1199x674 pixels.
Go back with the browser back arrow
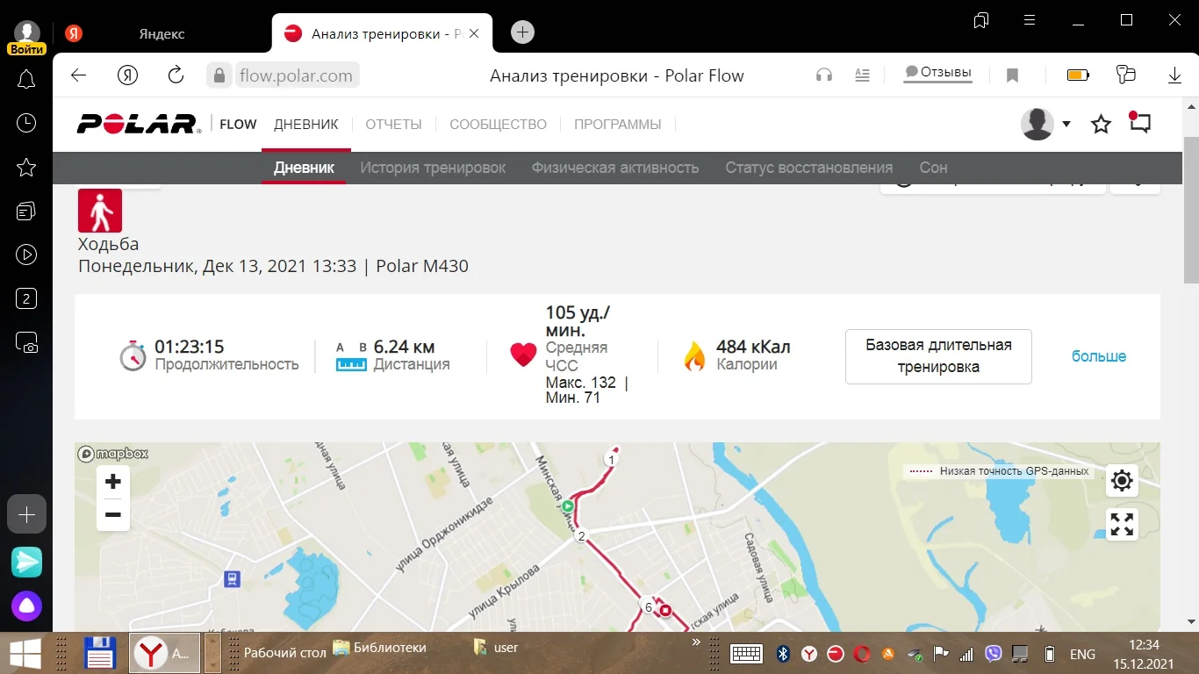tap(79, 75)
